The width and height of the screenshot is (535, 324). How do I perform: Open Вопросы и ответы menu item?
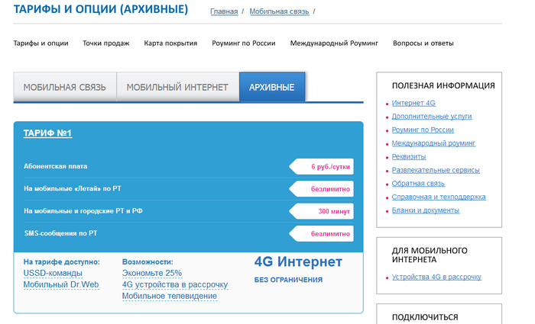coord(423,43)
